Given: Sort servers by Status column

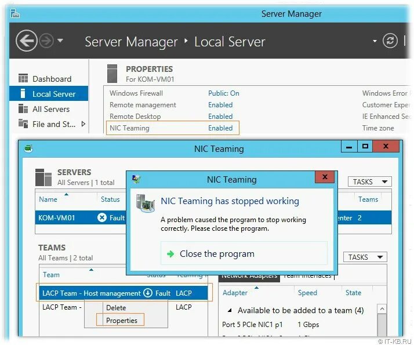Looking at the screenshot, I should click(110, 199).
